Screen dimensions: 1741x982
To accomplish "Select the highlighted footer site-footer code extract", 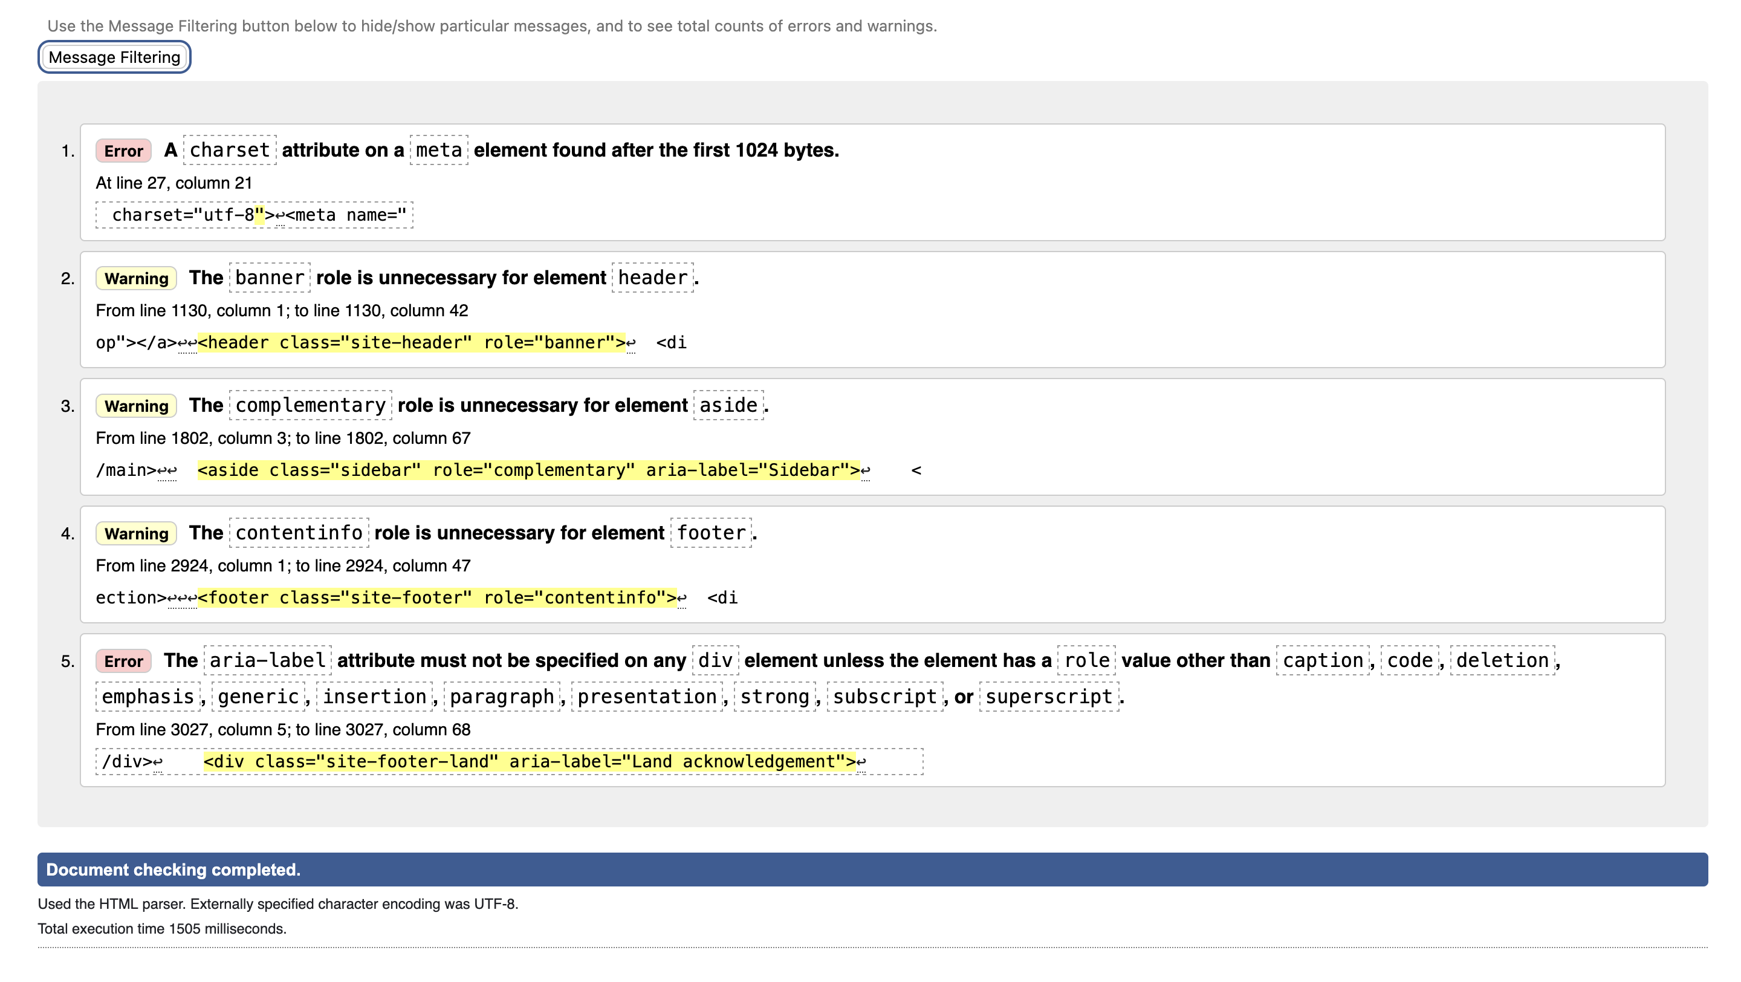I will (x=436, y=598).
